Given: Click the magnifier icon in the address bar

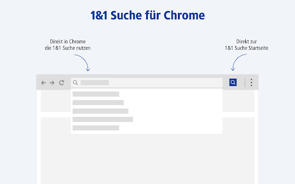Looking at the screenshot, I should 76,83.
